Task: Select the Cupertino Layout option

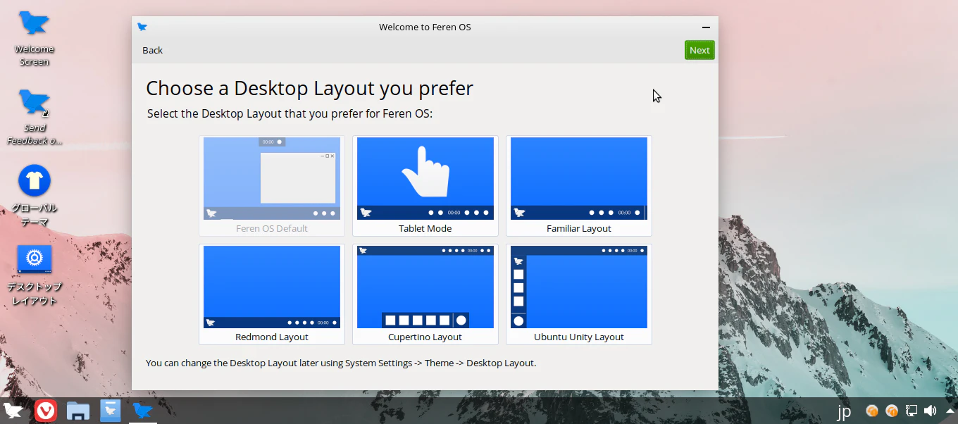Action: [x=425, y=294]
